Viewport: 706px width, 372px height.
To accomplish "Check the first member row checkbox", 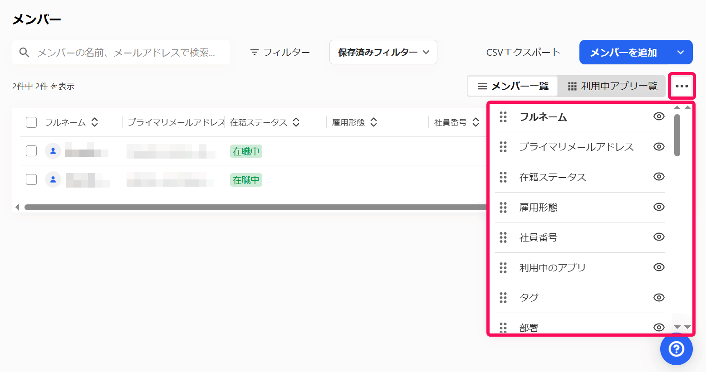I will click(x=31, y=151).
